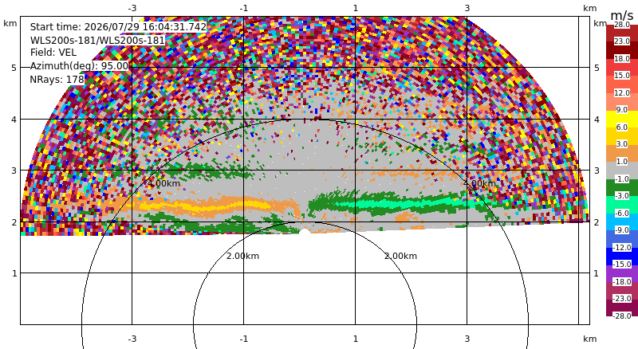Click the purple -18.0 colorbar band
Viewport: 638px width, 349px height.
(622, 274)
